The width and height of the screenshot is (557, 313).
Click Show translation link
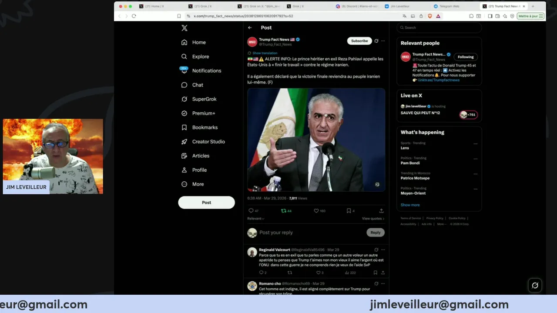coord(265,53)
